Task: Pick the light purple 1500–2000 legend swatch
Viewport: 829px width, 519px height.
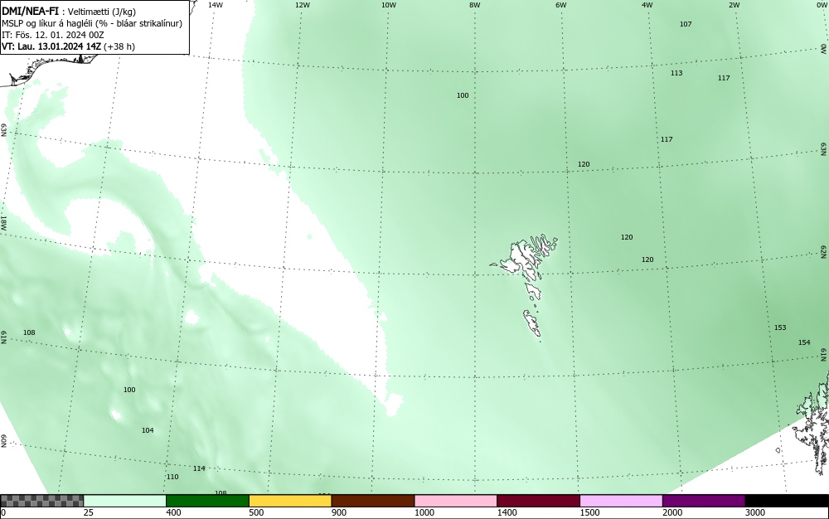Action: (621, 501)
